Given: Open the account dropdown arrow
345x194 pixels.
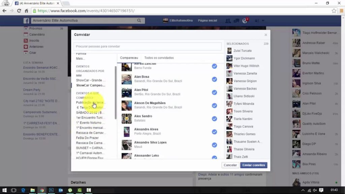Looking at the screenshot, I should (x=263, y=21).
